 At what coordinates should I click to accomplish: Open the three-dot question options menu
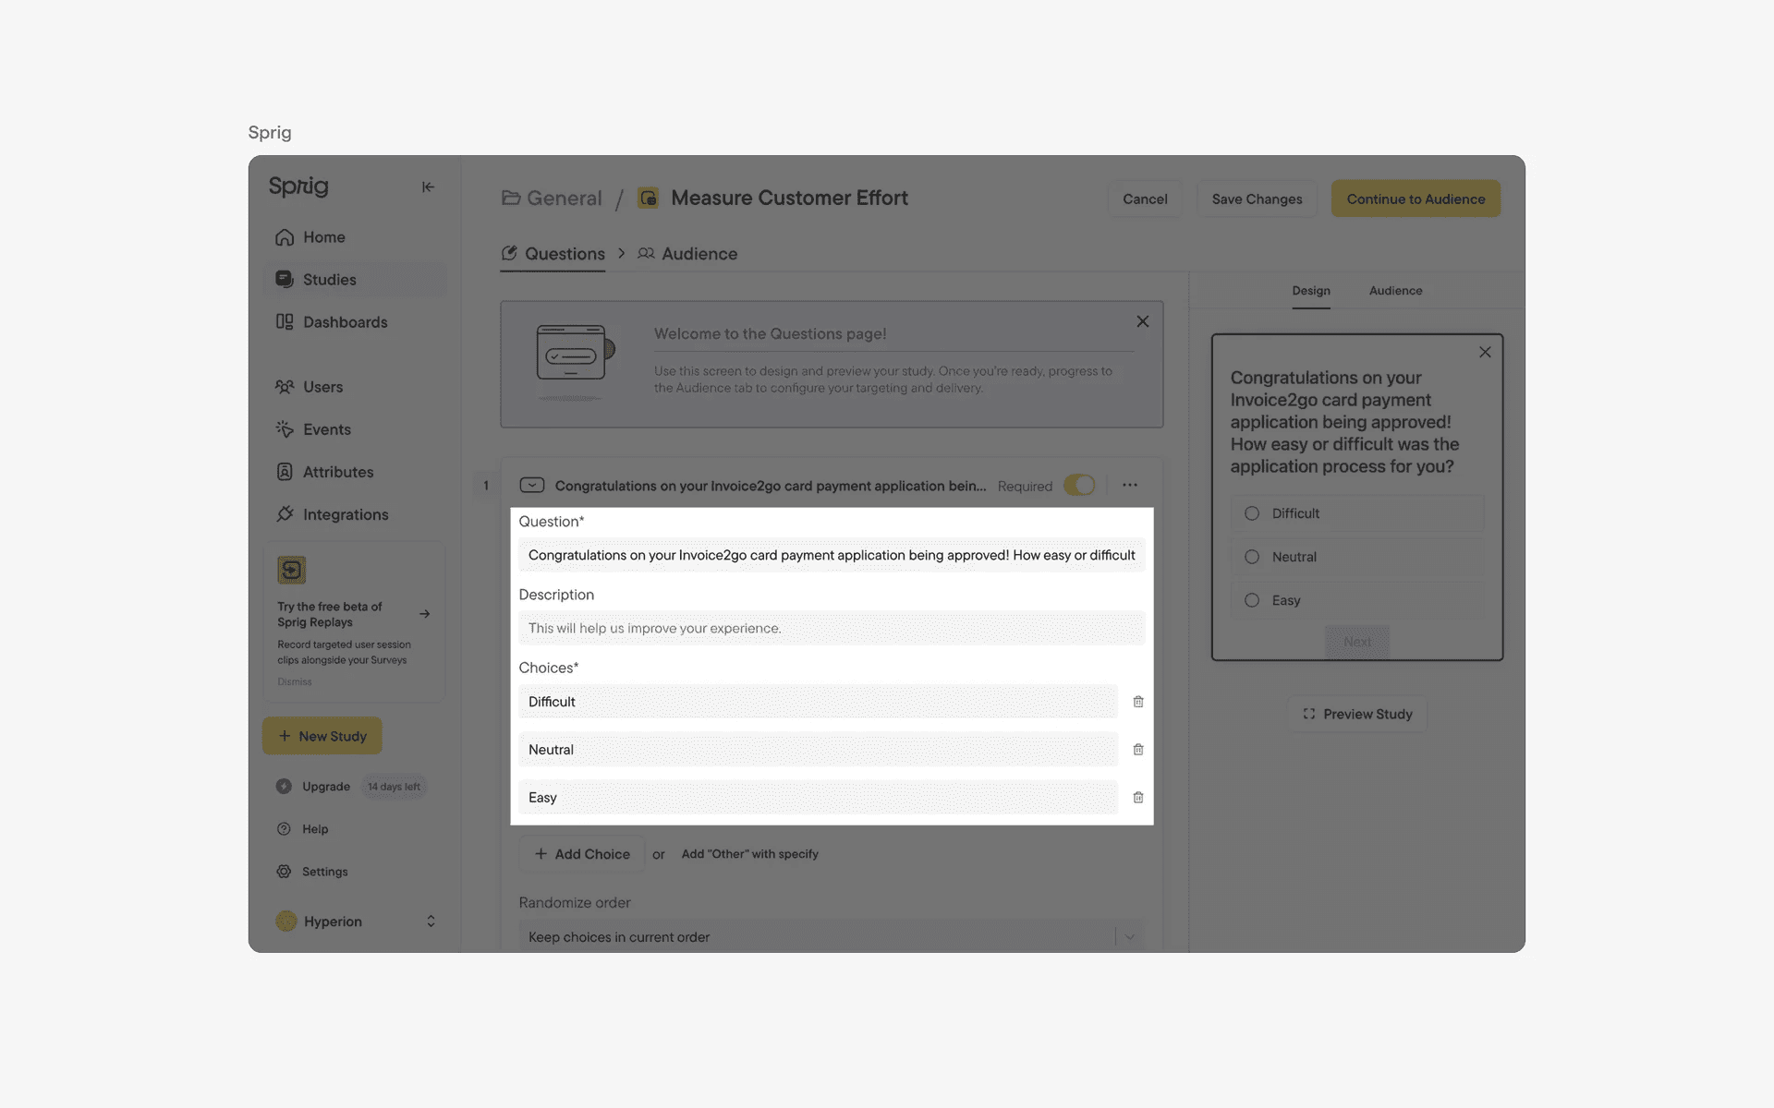click(1130, 486)
